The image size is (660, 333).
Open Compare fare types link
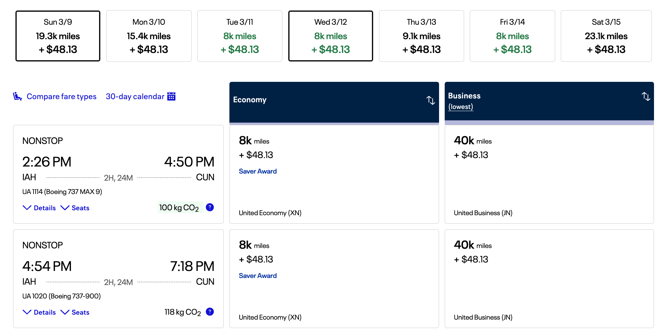point(61,96)
